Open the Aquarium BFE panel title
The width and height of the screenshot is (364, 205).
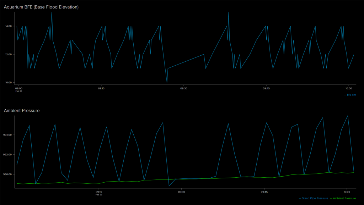click(41, 7)
